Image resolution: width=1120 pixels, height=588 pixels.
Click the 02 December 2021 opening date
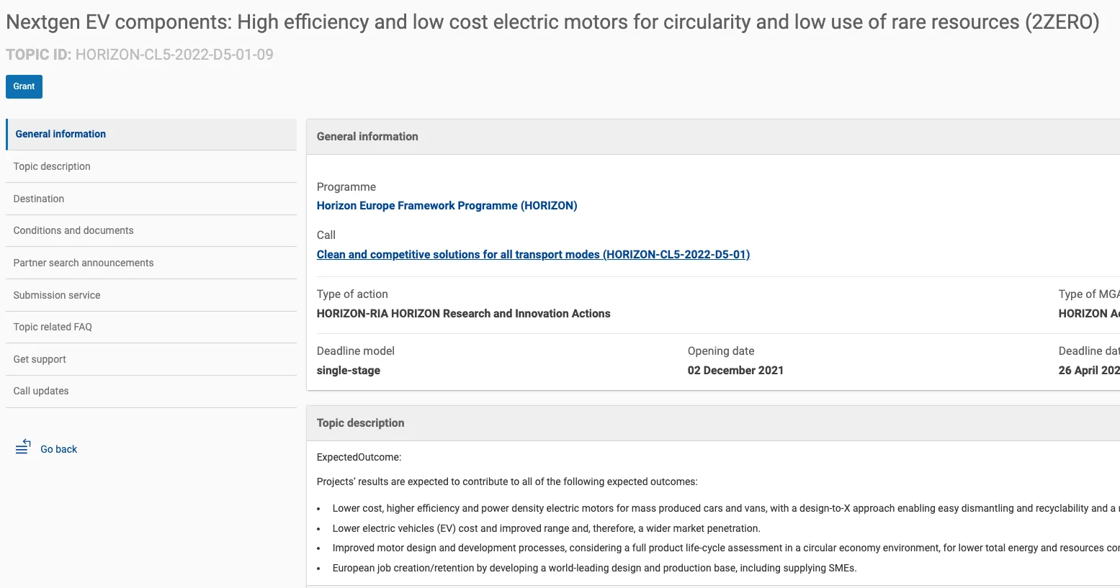[735, 371]
